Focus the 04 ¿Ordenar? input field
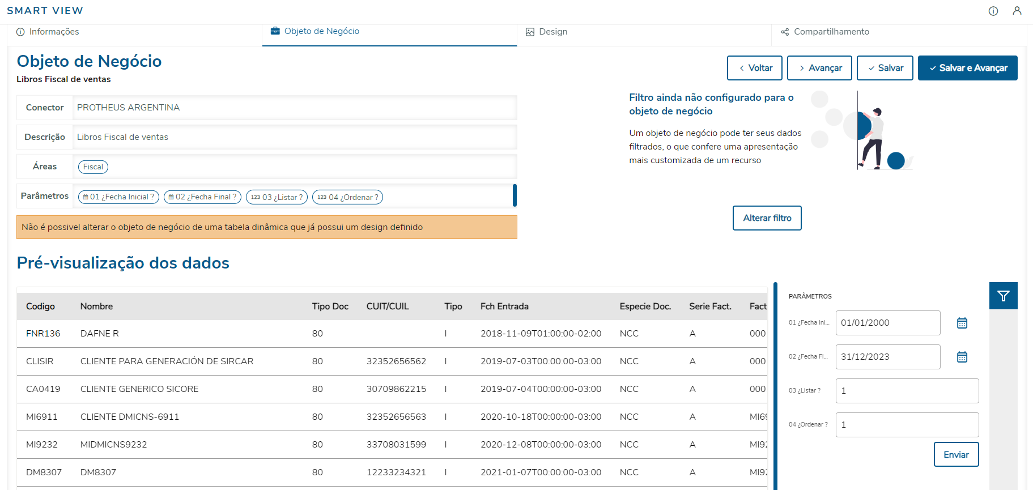This screenshot has height=490, width=1033. [x=907, y=425]
